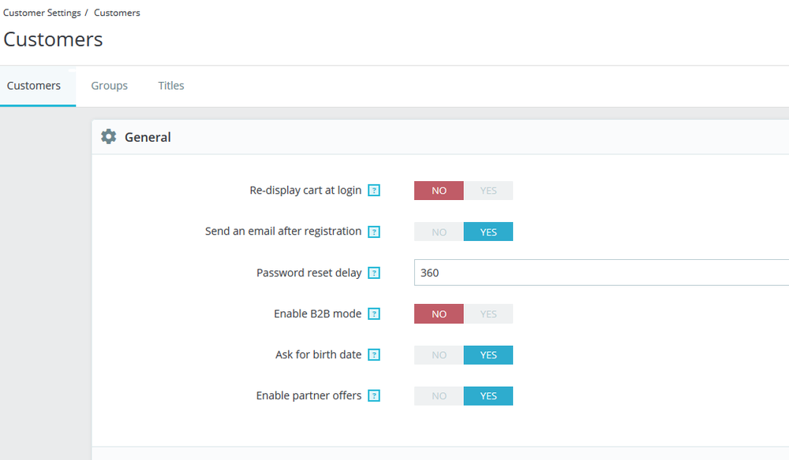This screenshot has width=789, height=460.
Task: Switch to the Groups tab
Action: (109, 86)
